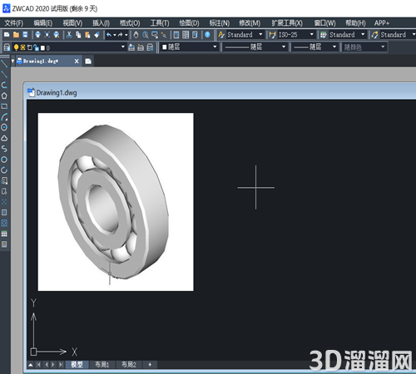Open the 工具(T) menu
The width and height of the screenshot is (416, 374).
click(x=160, y=23)
